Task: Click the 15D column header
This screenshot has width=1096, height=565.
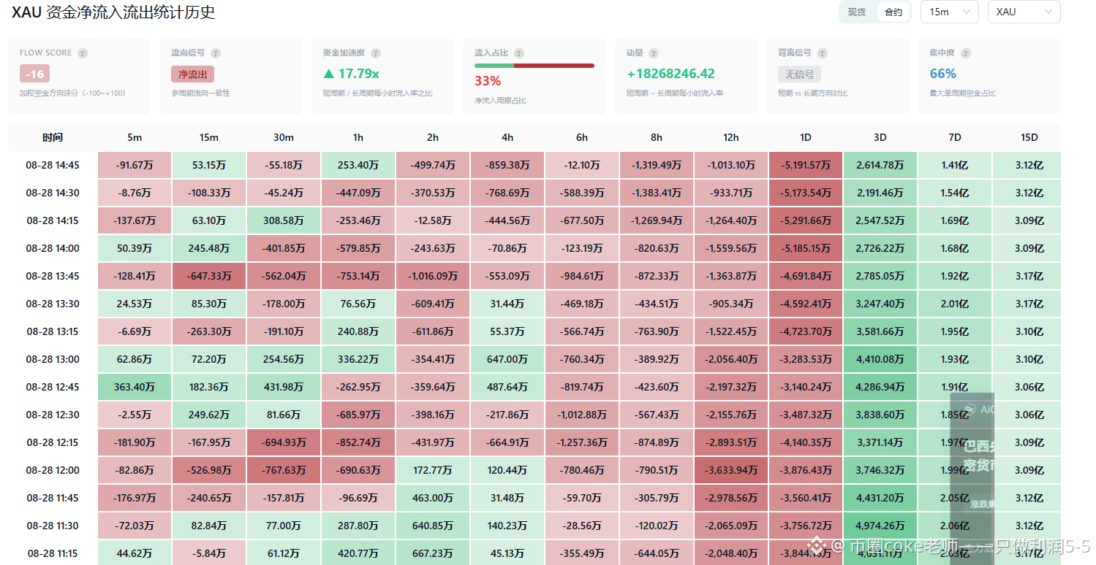Action: pyautogui.click(x=1029, y=137)
